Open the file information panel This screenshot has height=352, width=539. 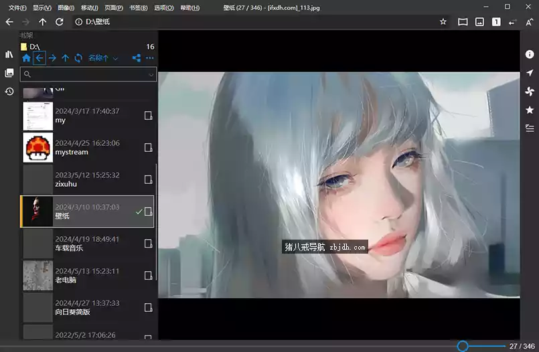[530, 54]
